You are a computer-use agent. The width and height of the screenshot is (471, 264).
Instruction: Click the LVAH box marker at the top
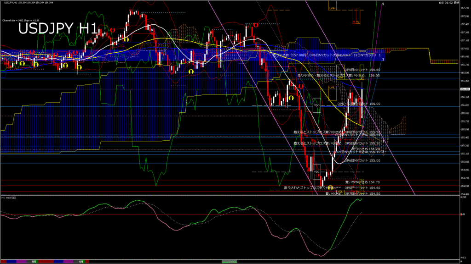pos(332,8)
